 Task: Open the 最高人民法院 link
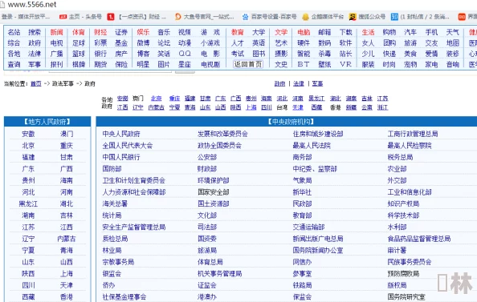(x=312, y=146)
